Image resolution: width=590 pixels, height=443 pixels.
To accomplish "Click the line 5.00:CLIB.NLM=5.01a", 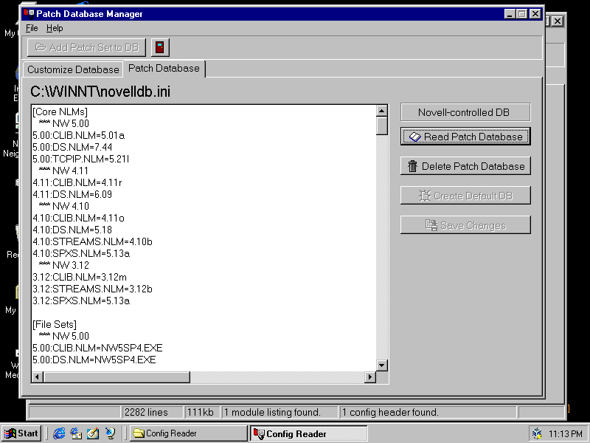I will point(79,135).
